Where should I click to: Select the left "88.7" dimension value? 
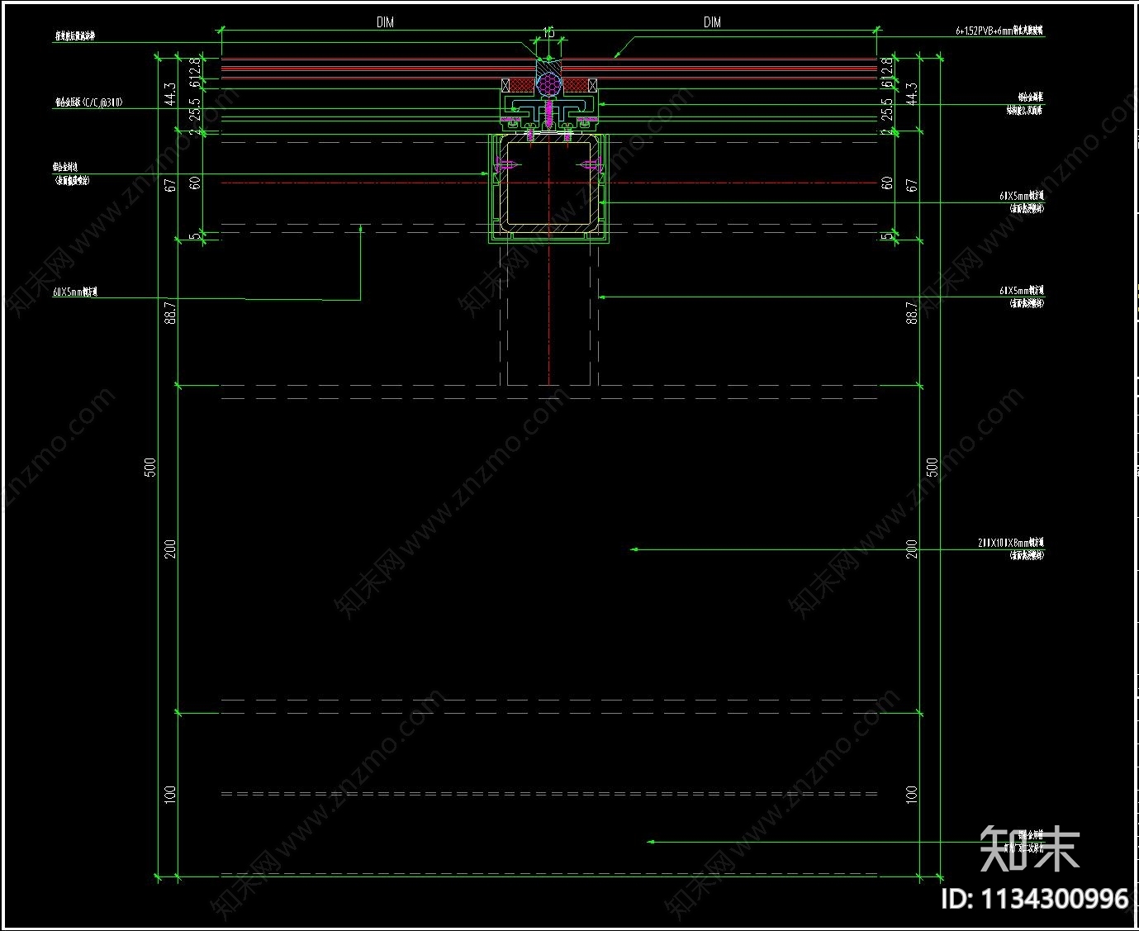(x=170, y=312)
